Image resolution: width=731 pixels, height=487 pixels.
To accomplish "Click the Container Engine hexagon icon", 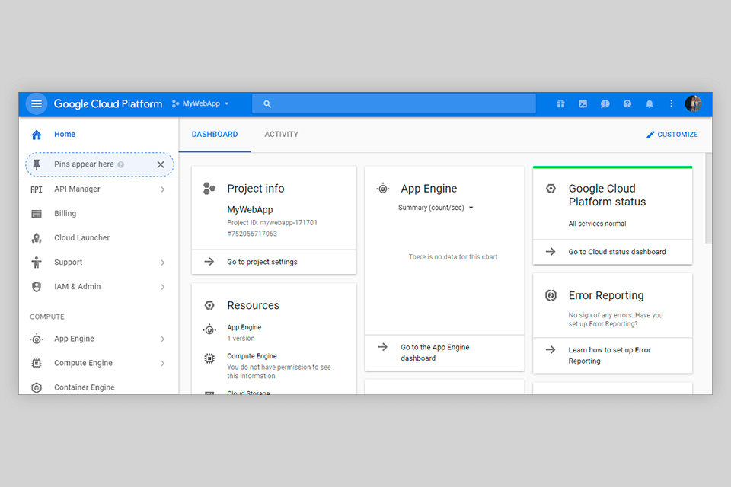I will click(37, 387).
